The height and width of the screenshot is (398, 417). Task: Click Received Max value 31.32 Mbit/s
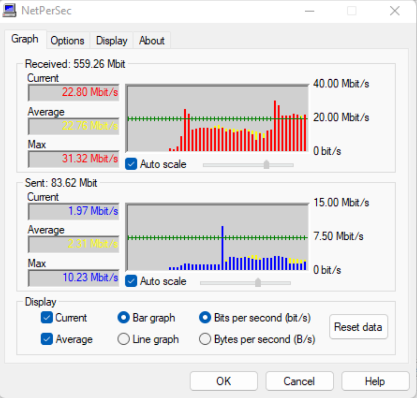point(74,159)
